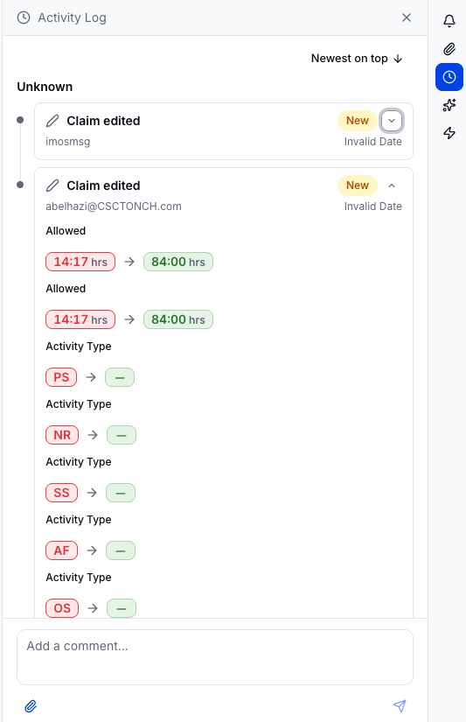Click the red OS activity type chip
466x722 pixels.
[62, 608]
